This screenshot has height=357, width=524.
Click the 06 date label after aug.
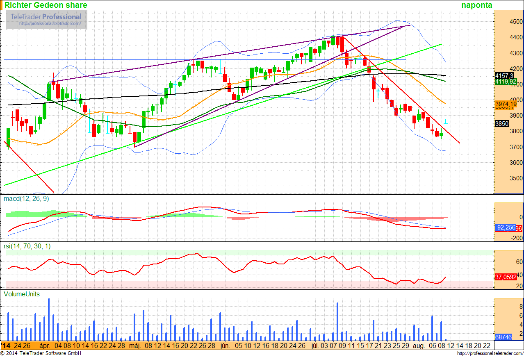pos(433,346)
